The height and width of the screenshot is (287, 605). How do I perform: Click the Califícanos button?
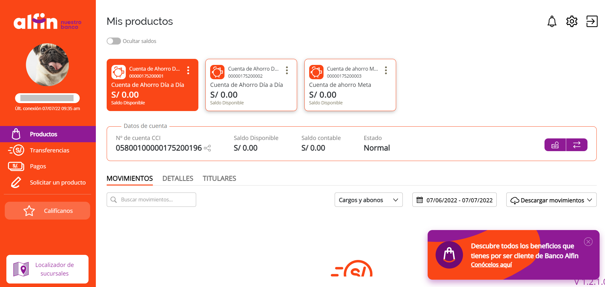(47, 211)
